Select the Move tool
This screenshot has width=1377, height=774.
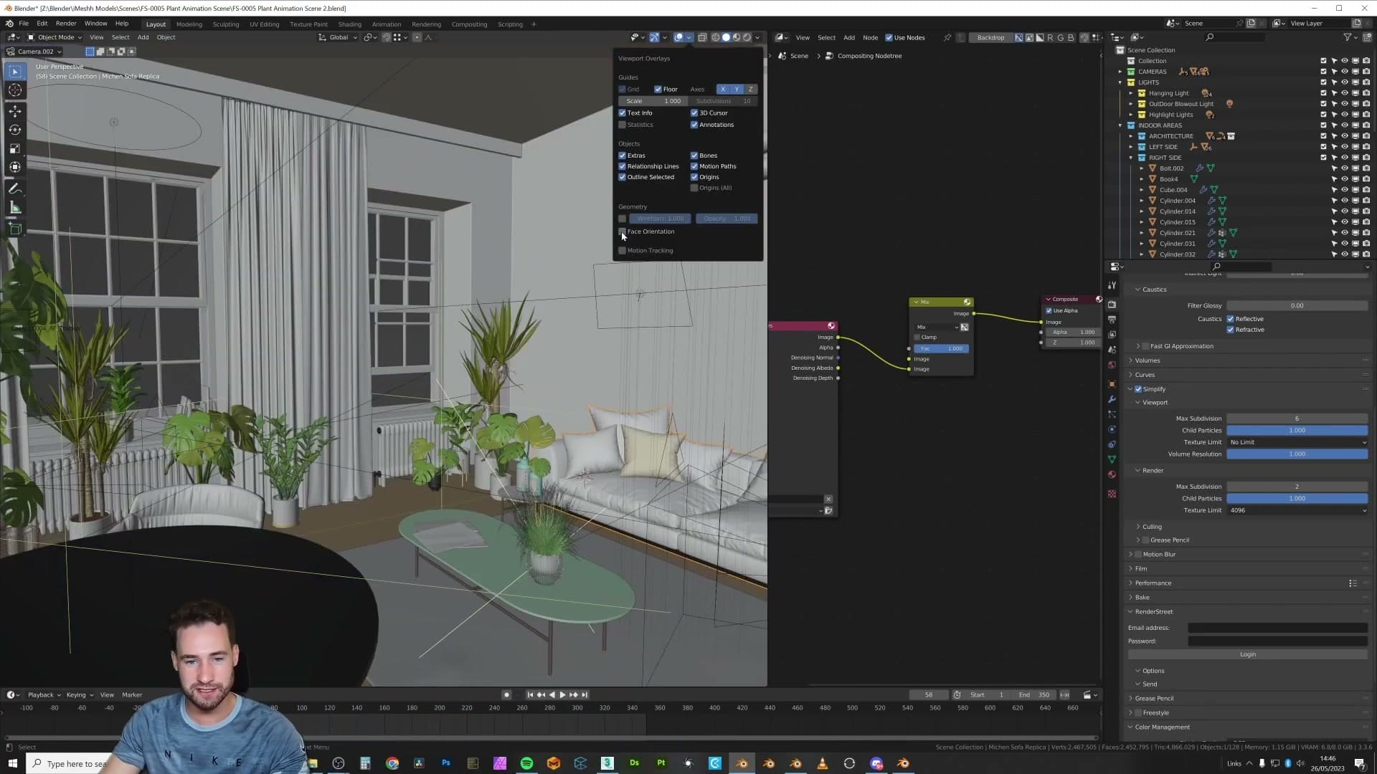pos(15,111)
